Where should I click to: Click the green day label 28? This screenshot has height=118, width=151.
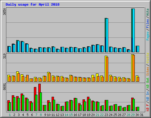click(x=128, y=115)
